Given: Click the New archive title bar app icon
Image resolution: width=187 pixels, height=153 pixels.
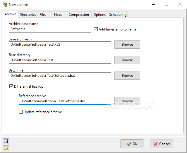Looking at the screenshot, I should pos(5,4).
